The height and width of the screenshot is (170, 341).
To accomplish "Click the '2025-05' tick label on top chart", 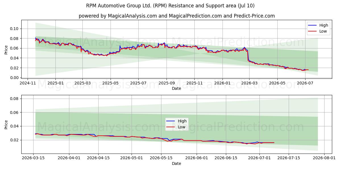I will click(x=110, y=83).
